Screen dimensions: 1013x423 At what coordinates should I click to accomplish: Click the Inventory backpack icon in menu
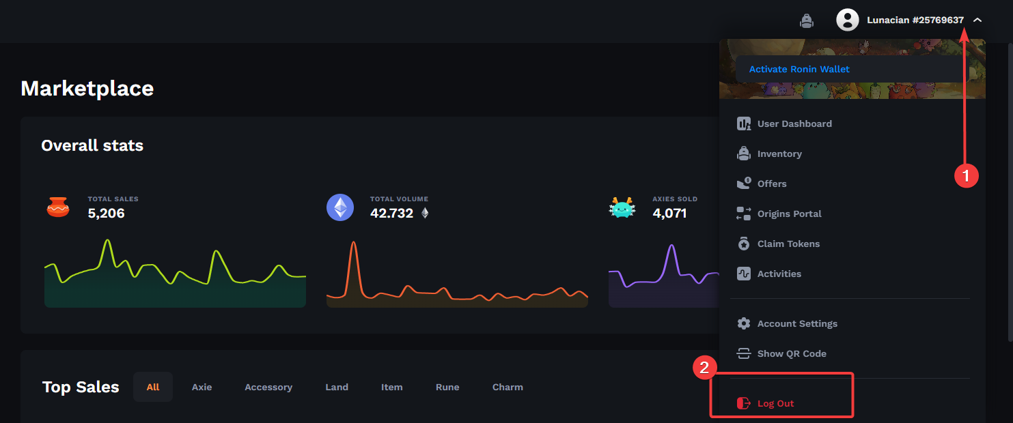(744, 154)
